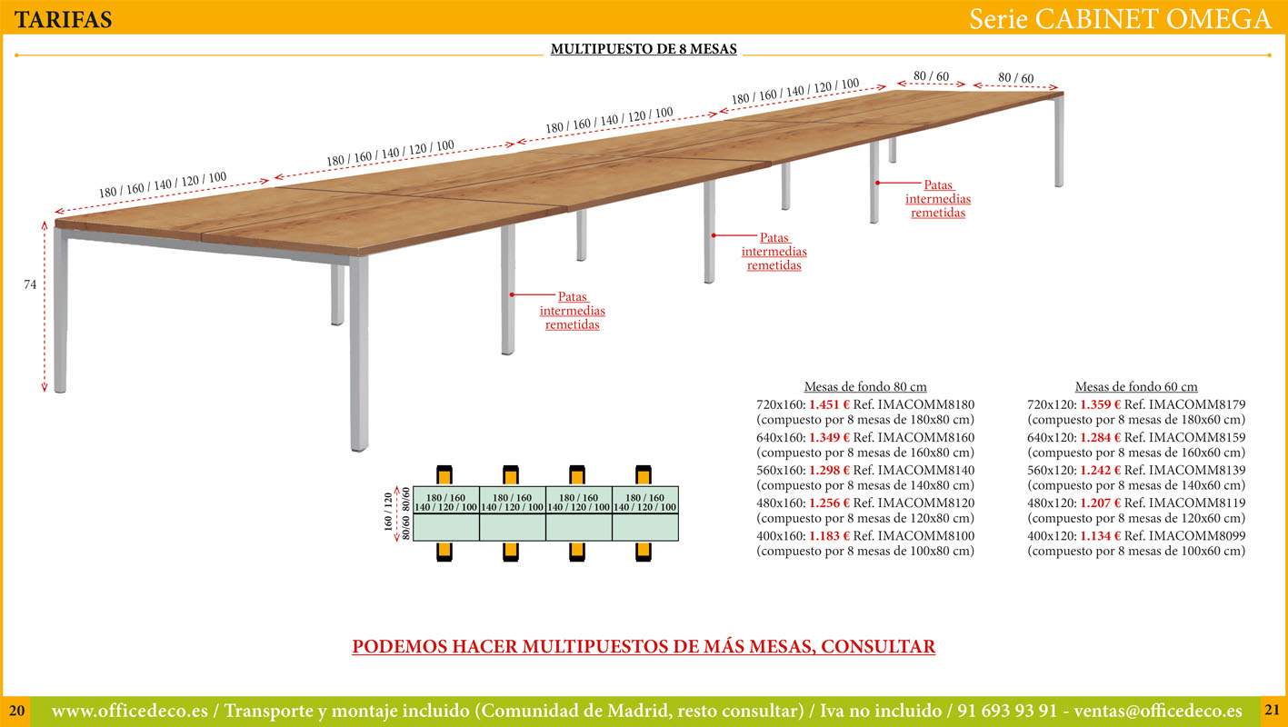Screen dimensions: 1288x727
Task: Select the 1.284 € price for 640x120
Action: coord(1100,437)
